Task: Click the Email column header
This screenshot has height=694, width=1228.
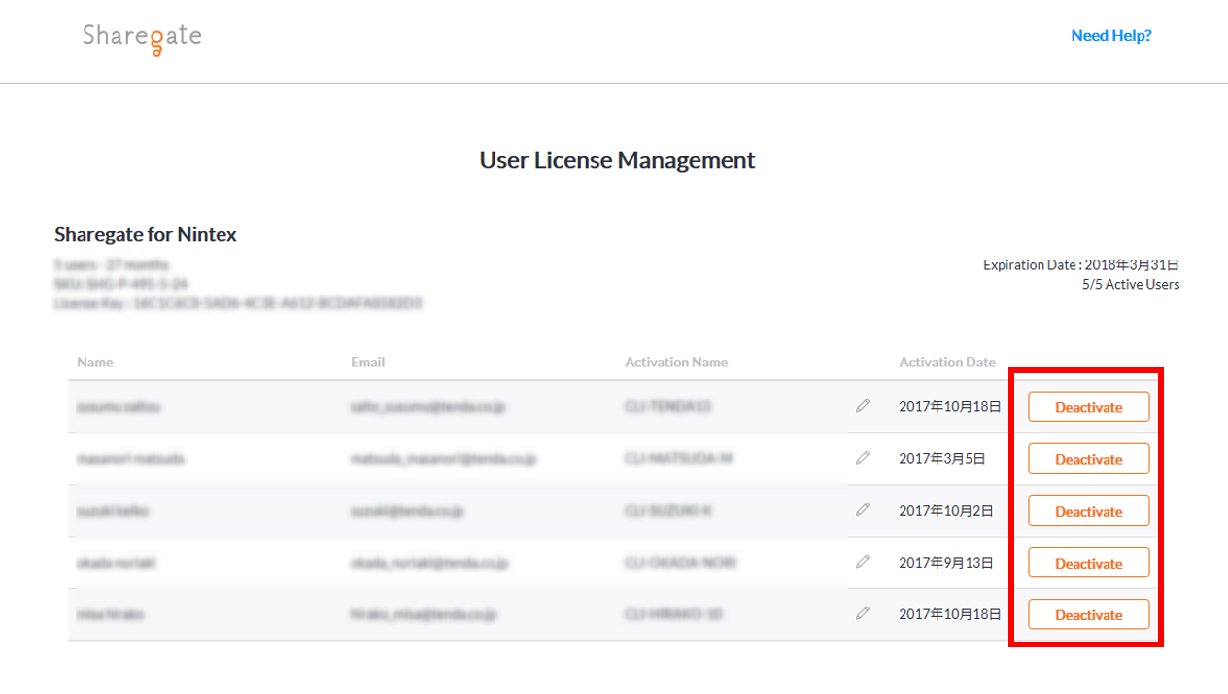Action: tap(367, 363)
